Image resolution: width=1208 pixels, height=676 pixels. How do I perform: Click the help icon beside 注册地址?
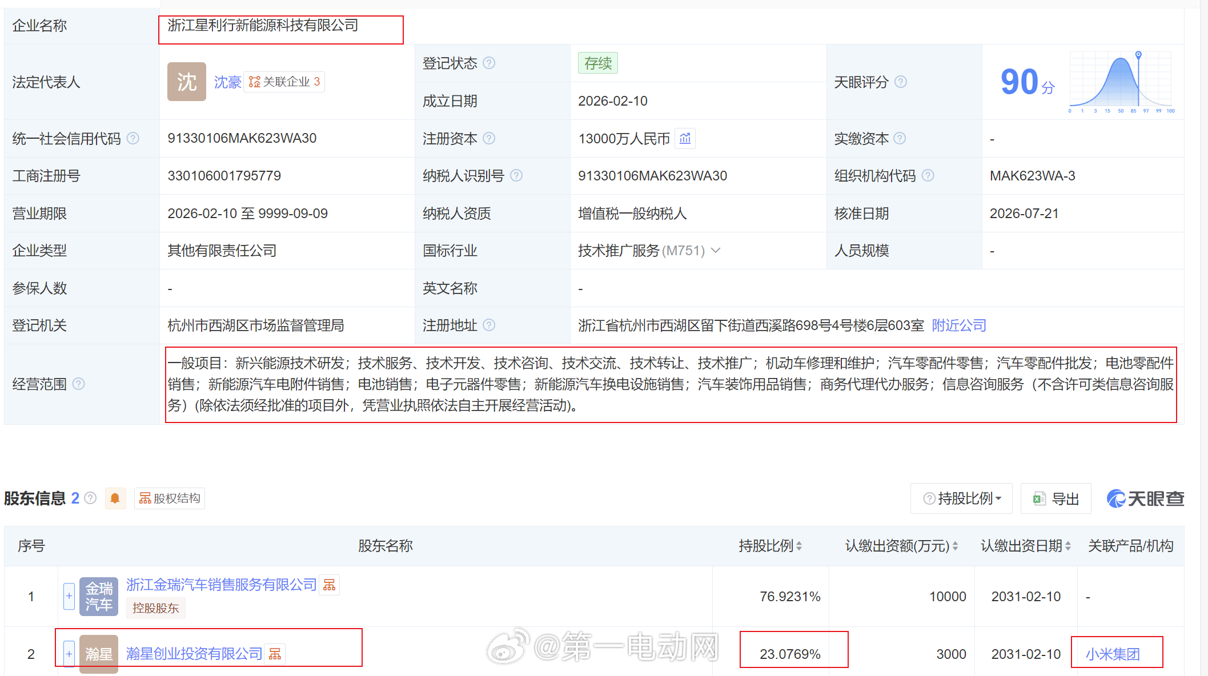tap(489, 325)
